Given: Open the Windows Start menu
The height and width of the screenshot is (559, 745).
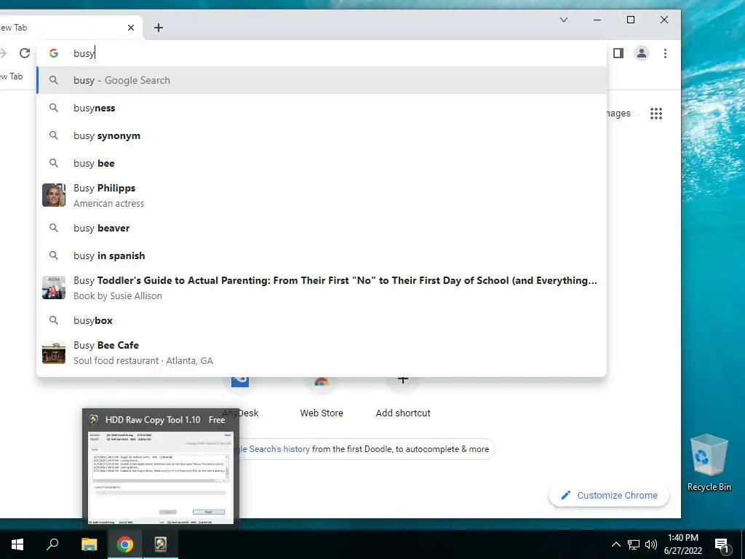Looking at the screenshot, I should tap(17, 544).
